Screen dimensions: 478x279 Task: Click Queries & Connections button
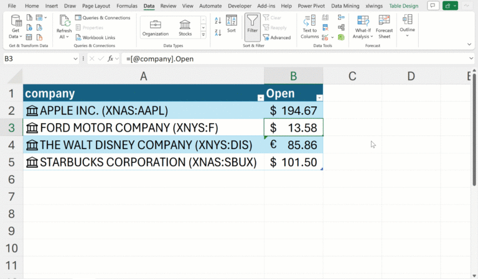102,18
